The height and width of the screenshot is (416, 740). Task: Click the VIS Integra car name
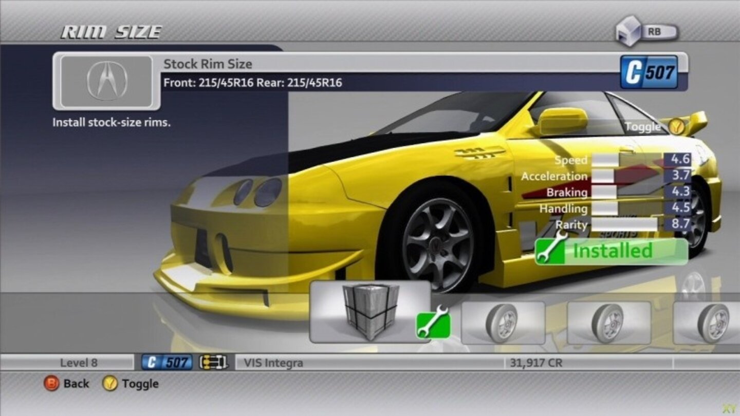click(x=273, y=363)
